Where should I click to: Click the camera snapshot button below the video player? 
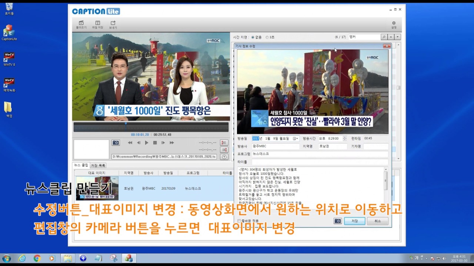tap(116, 143)
